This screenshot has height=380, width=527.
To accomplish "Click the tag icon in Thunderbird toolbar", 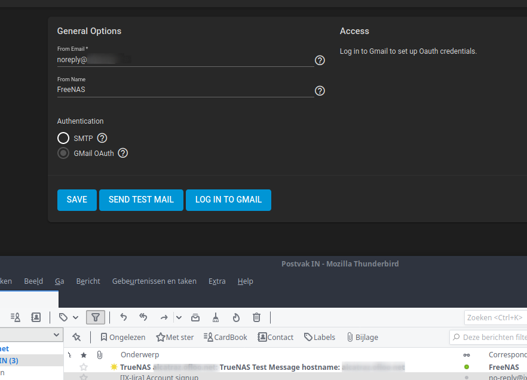I will [63, 317].
